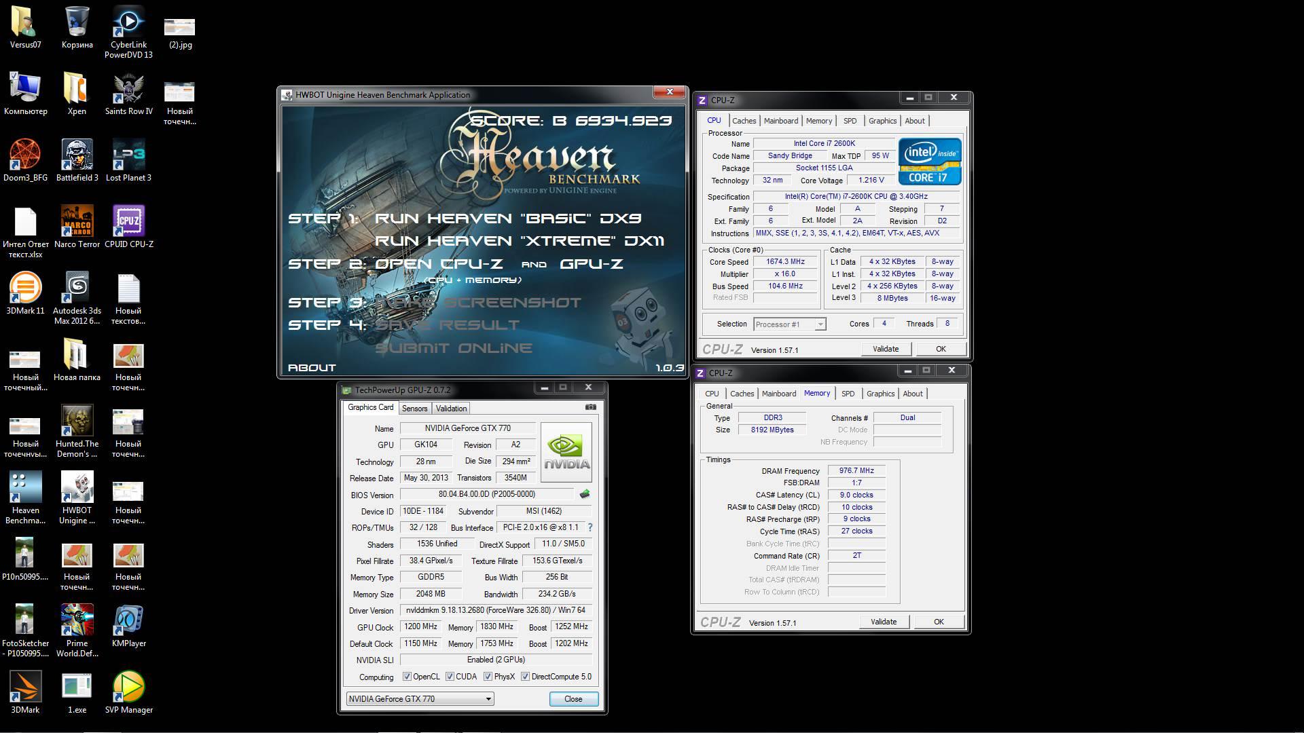
Task: Launch Autodesk 3ds Max 2012 shortcut
Action: coord(77,299)
